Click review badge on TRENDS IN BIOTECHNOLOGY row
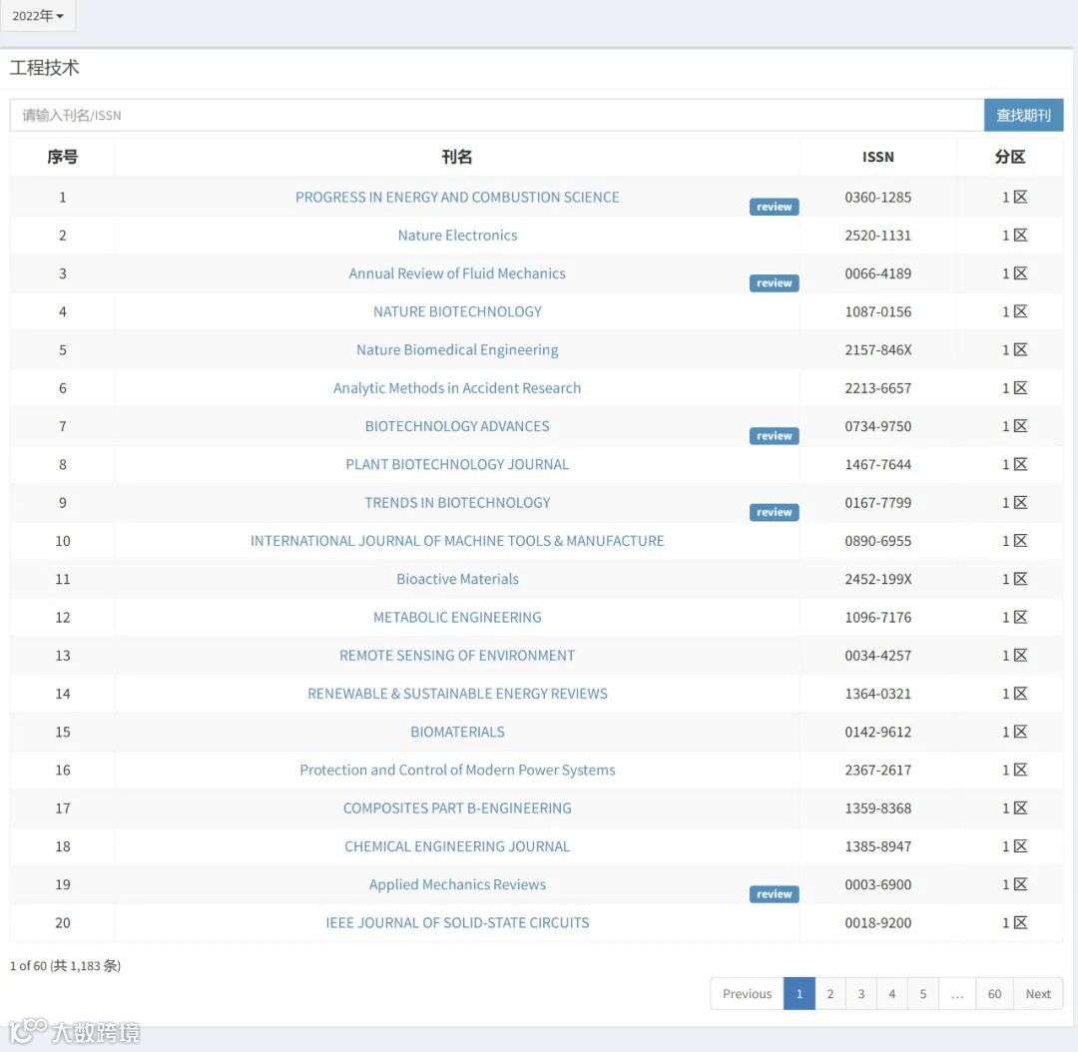 775,512
